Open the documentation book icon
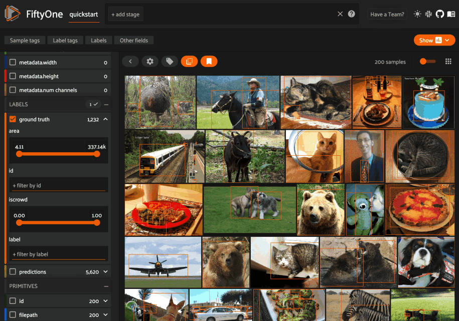 (x=451, y=14)
